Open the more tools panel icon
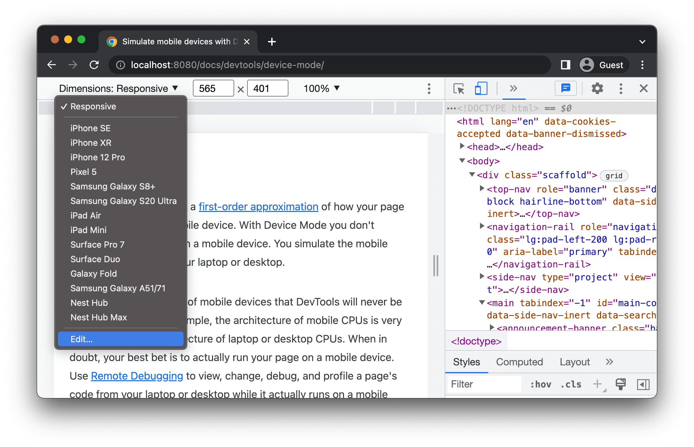 pyautogui.click(x=513, y=89)
